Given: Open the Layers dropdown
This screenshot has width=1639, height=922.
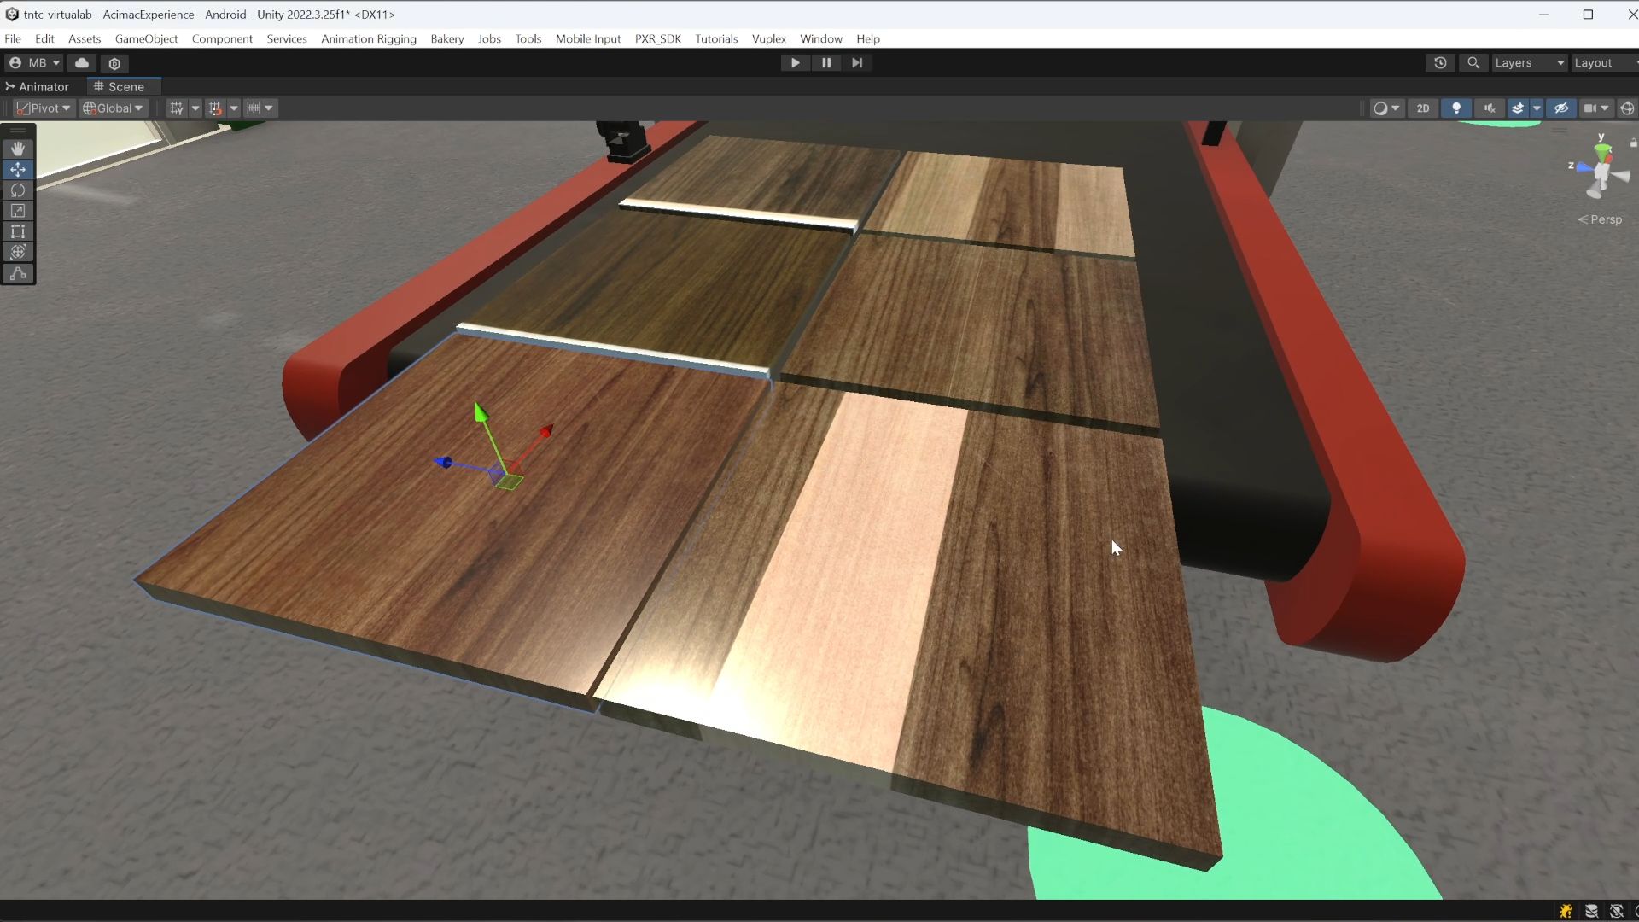Looking at the screenshot, I should [x=1529, y=63].
